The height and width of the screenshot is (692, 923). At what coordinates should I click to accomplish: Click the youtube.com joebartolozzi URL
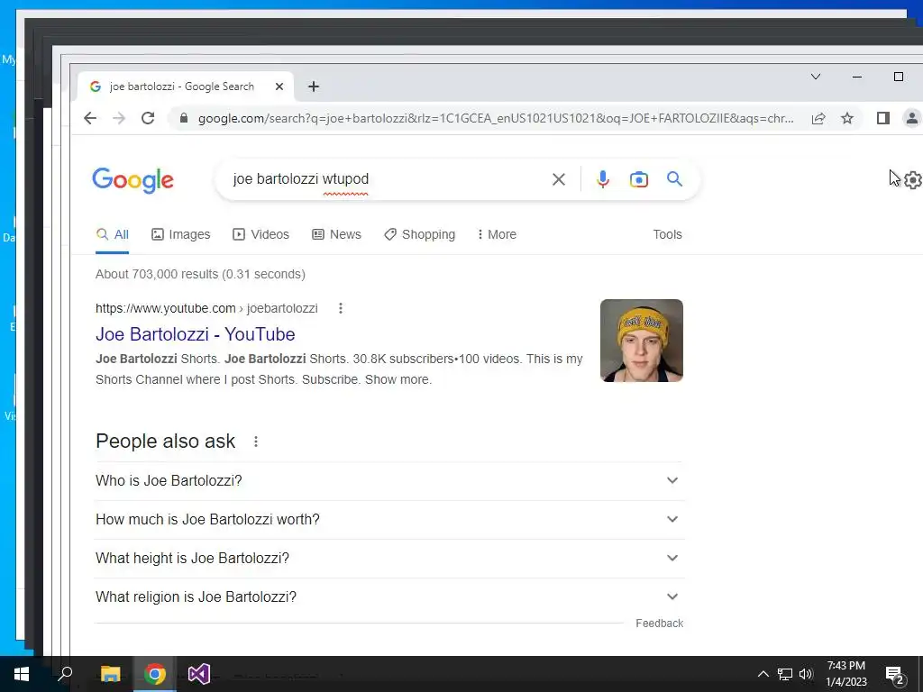[206, 308]
